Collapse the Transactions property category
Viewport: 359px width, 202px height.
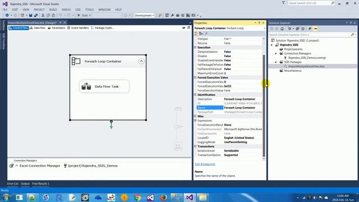195,146
